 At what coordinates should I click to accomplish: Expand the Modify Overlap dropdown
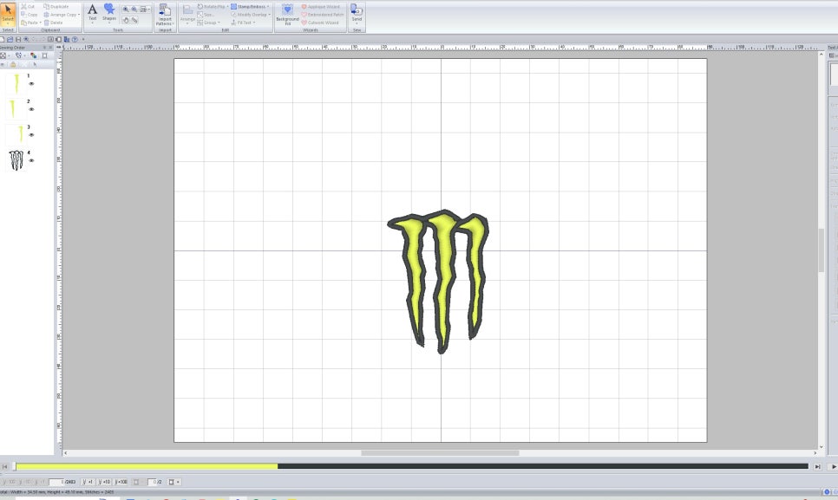(269, 15)
